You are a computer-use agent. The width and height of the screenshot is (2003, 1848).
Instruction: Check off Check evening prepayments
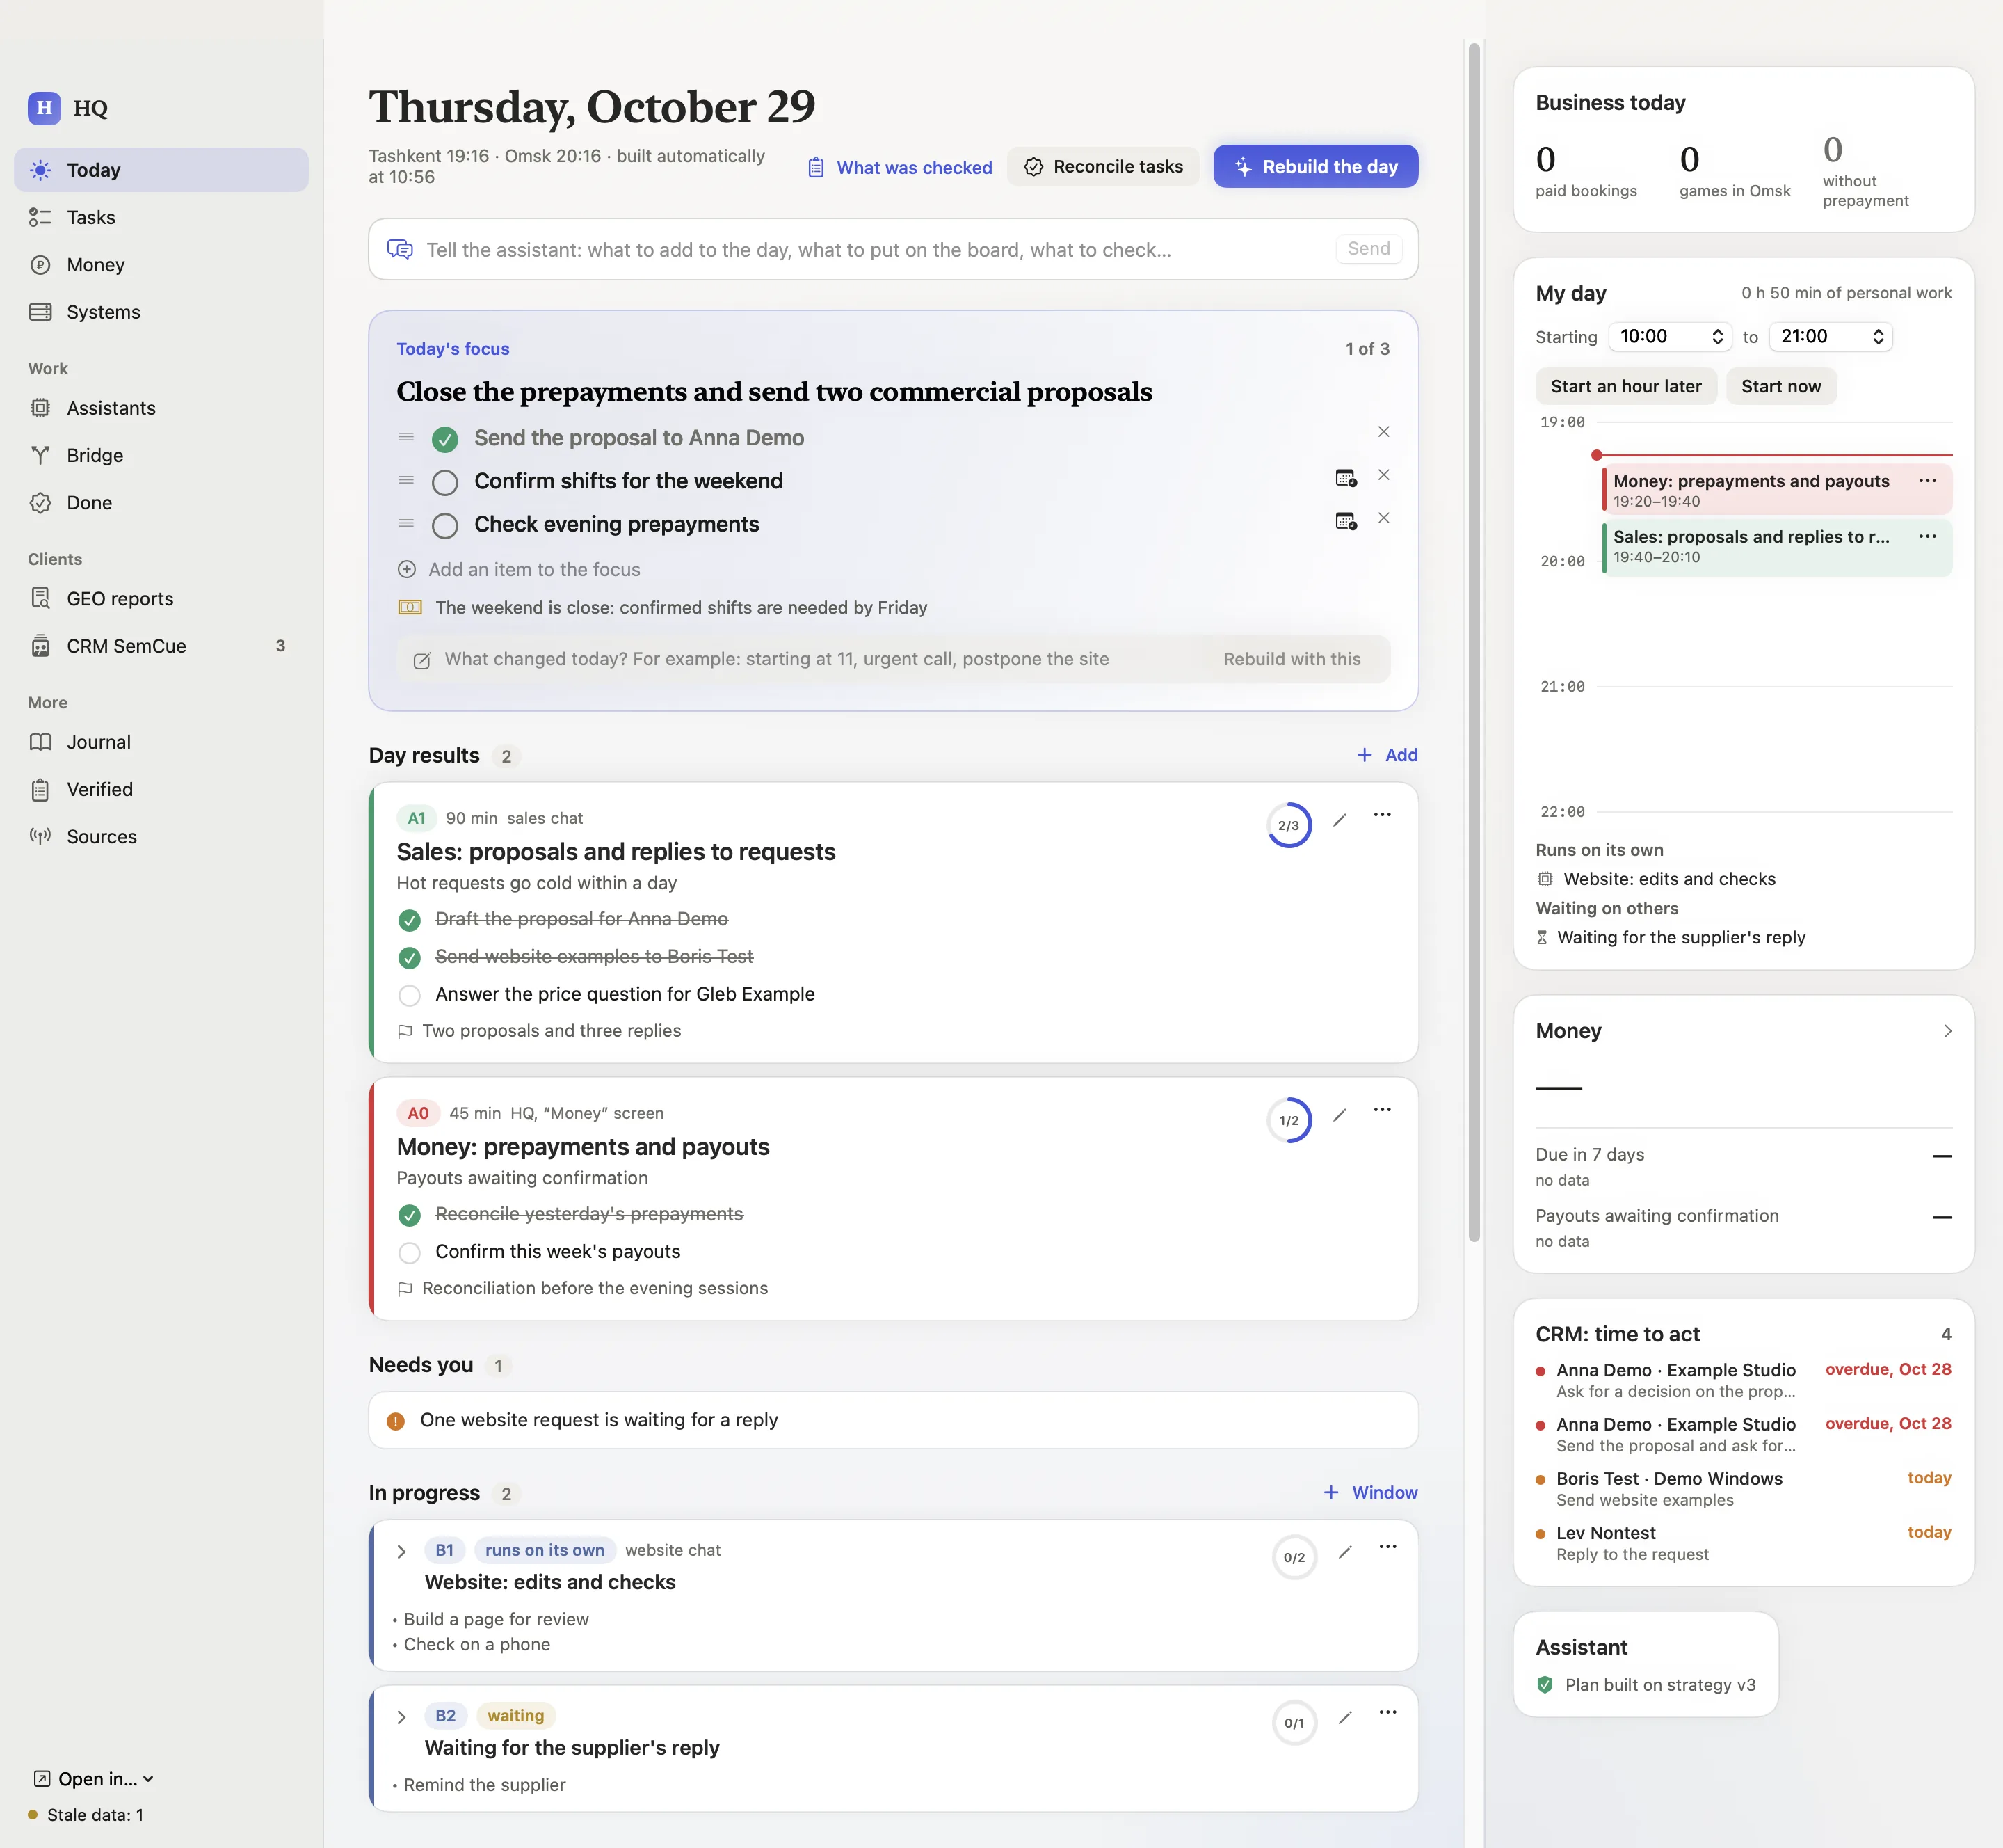[x=445, y=526]
